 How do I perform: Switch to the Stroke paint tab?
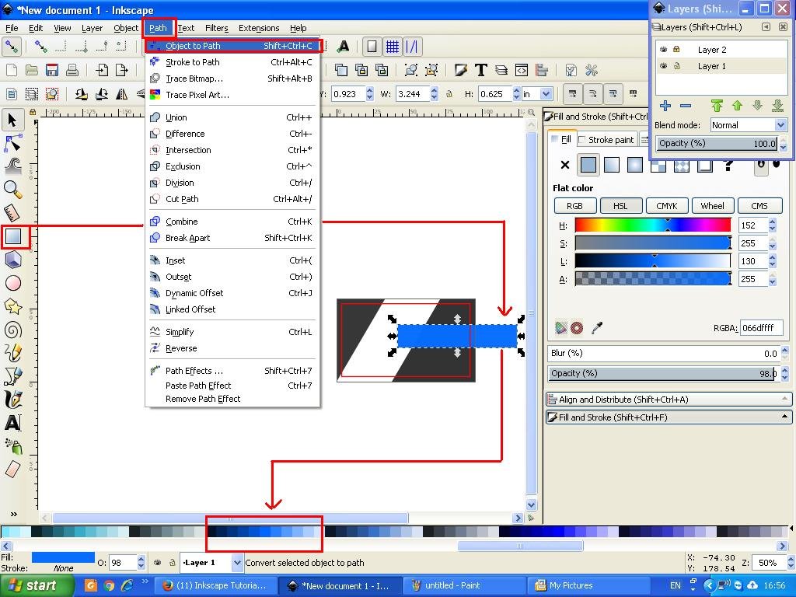point(606,140)
